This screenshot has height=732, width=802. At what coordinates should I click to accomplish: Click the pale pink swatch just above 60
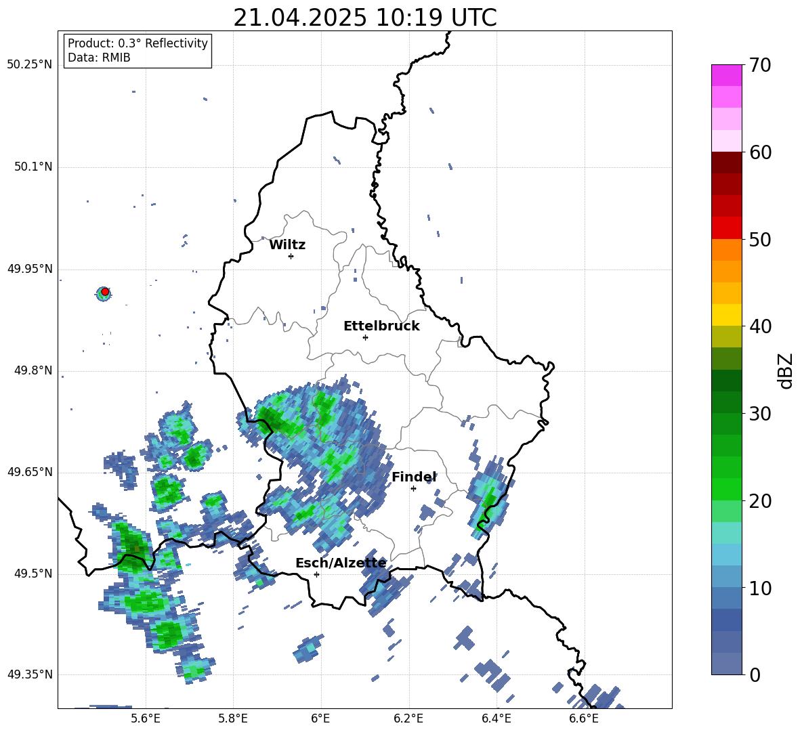pos(726,141)
